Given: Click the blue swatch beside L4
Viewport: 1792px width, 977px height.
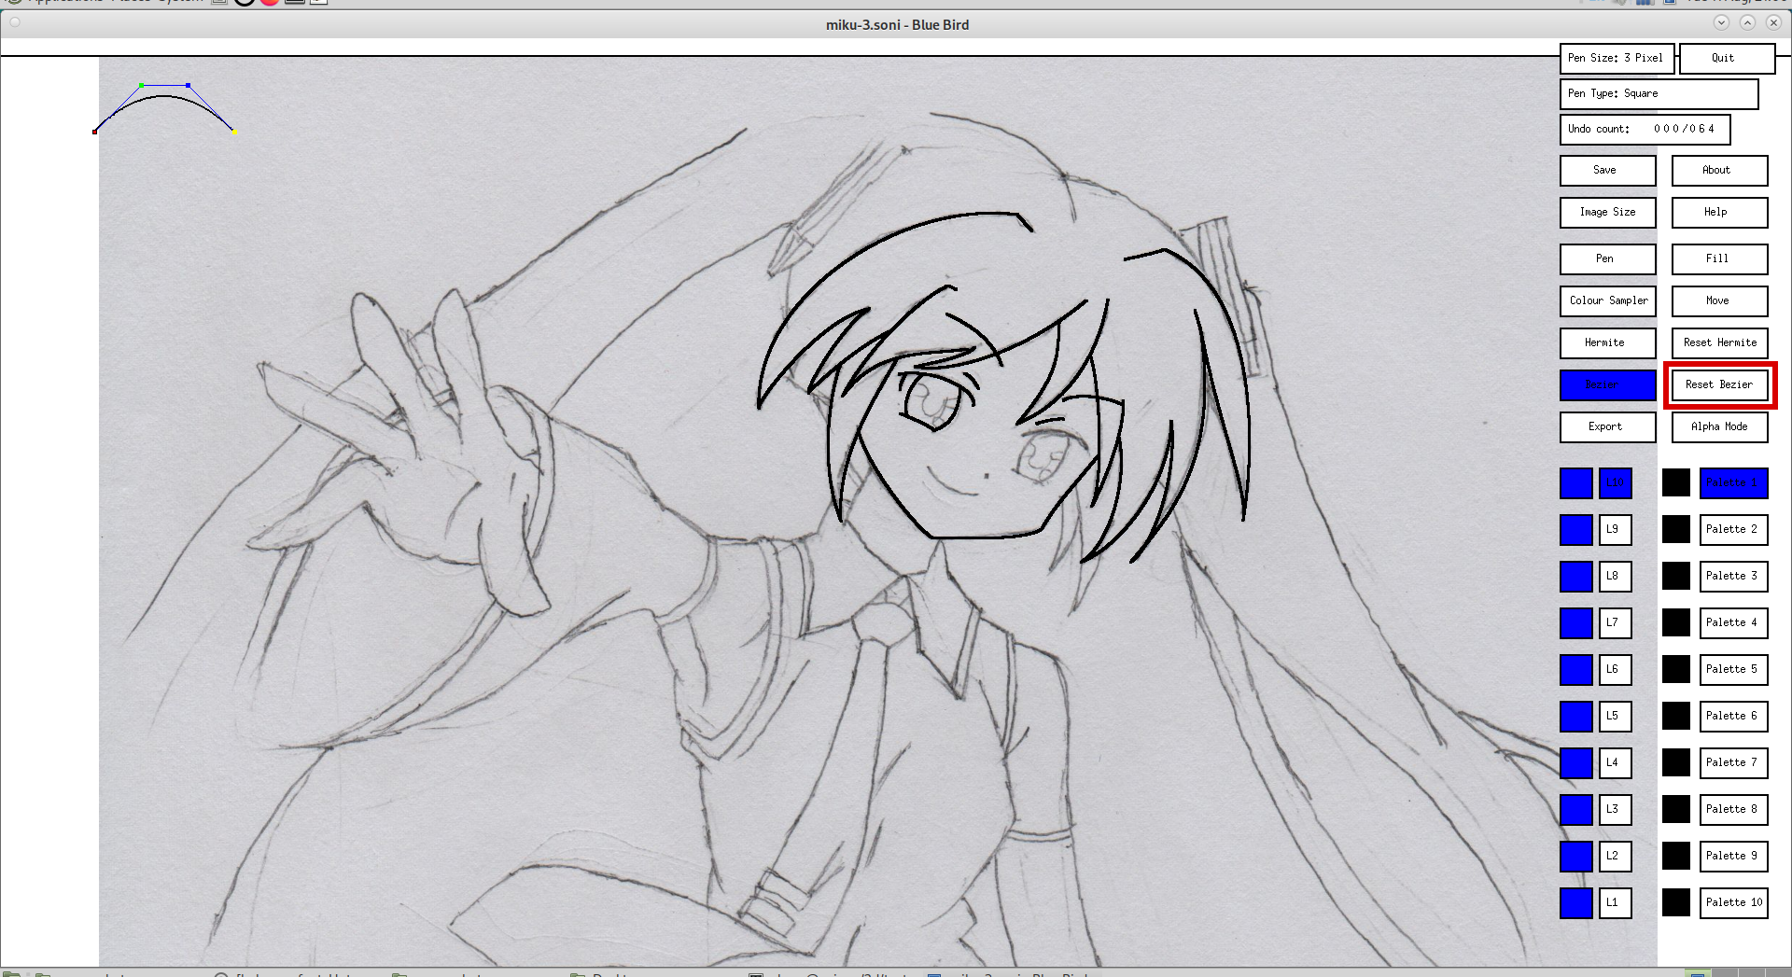Looking at the screenshot, I should 1576,762.
